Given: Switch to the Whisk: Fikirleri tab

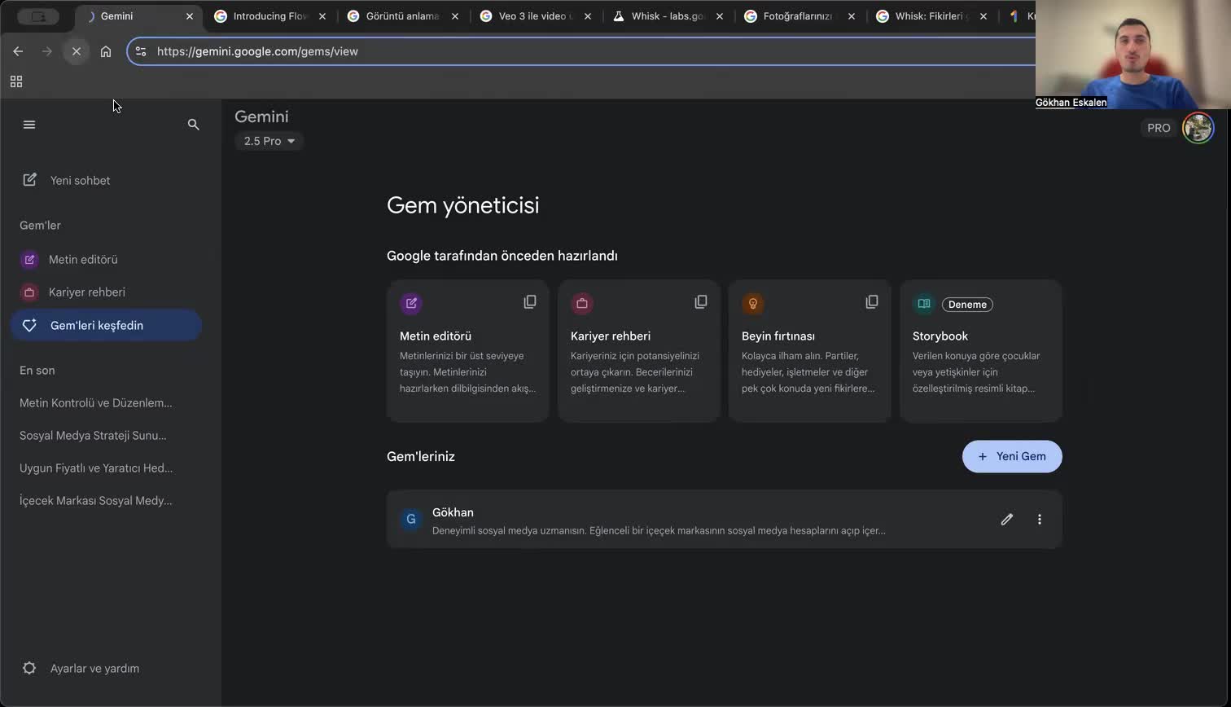Looking at the screenshot, I should tap(931, 16).
